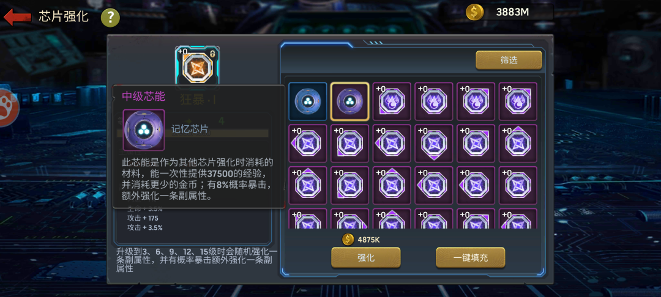Open the yellow question mark help
Screen dimensions: 661x297
coord(110,17)
